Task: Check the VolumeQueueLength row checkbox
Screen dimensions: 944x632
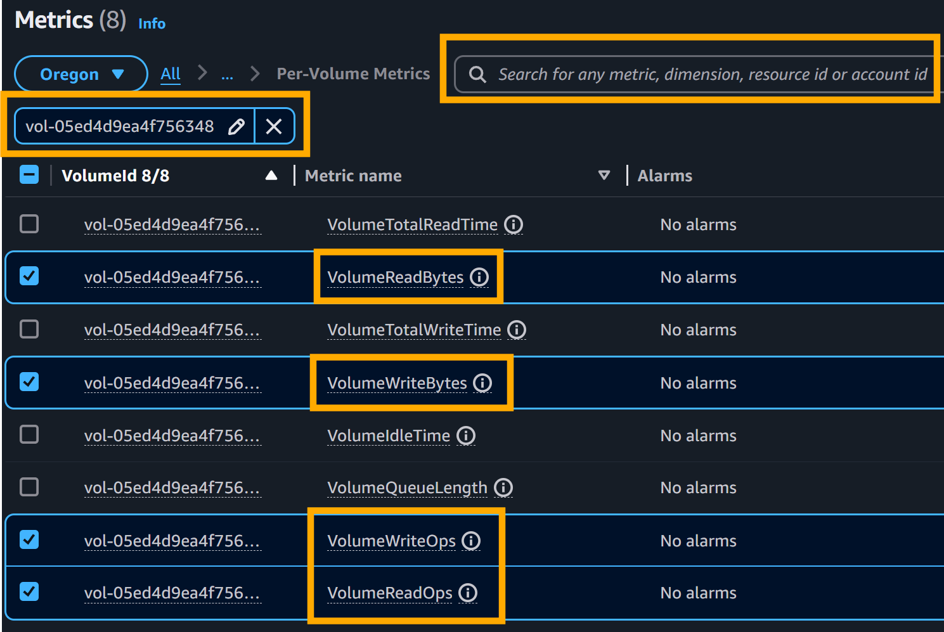Action: [x=29, y=487]
